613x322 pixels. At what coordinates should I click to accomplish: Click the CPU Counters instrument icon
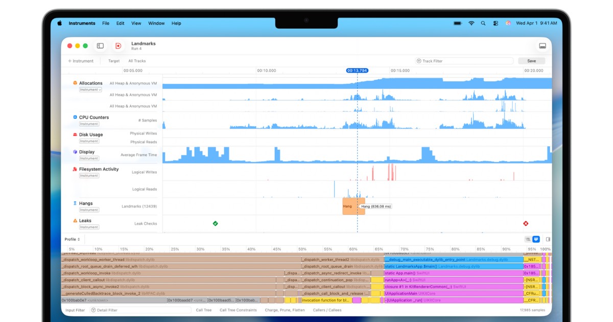tap(75, 117)
